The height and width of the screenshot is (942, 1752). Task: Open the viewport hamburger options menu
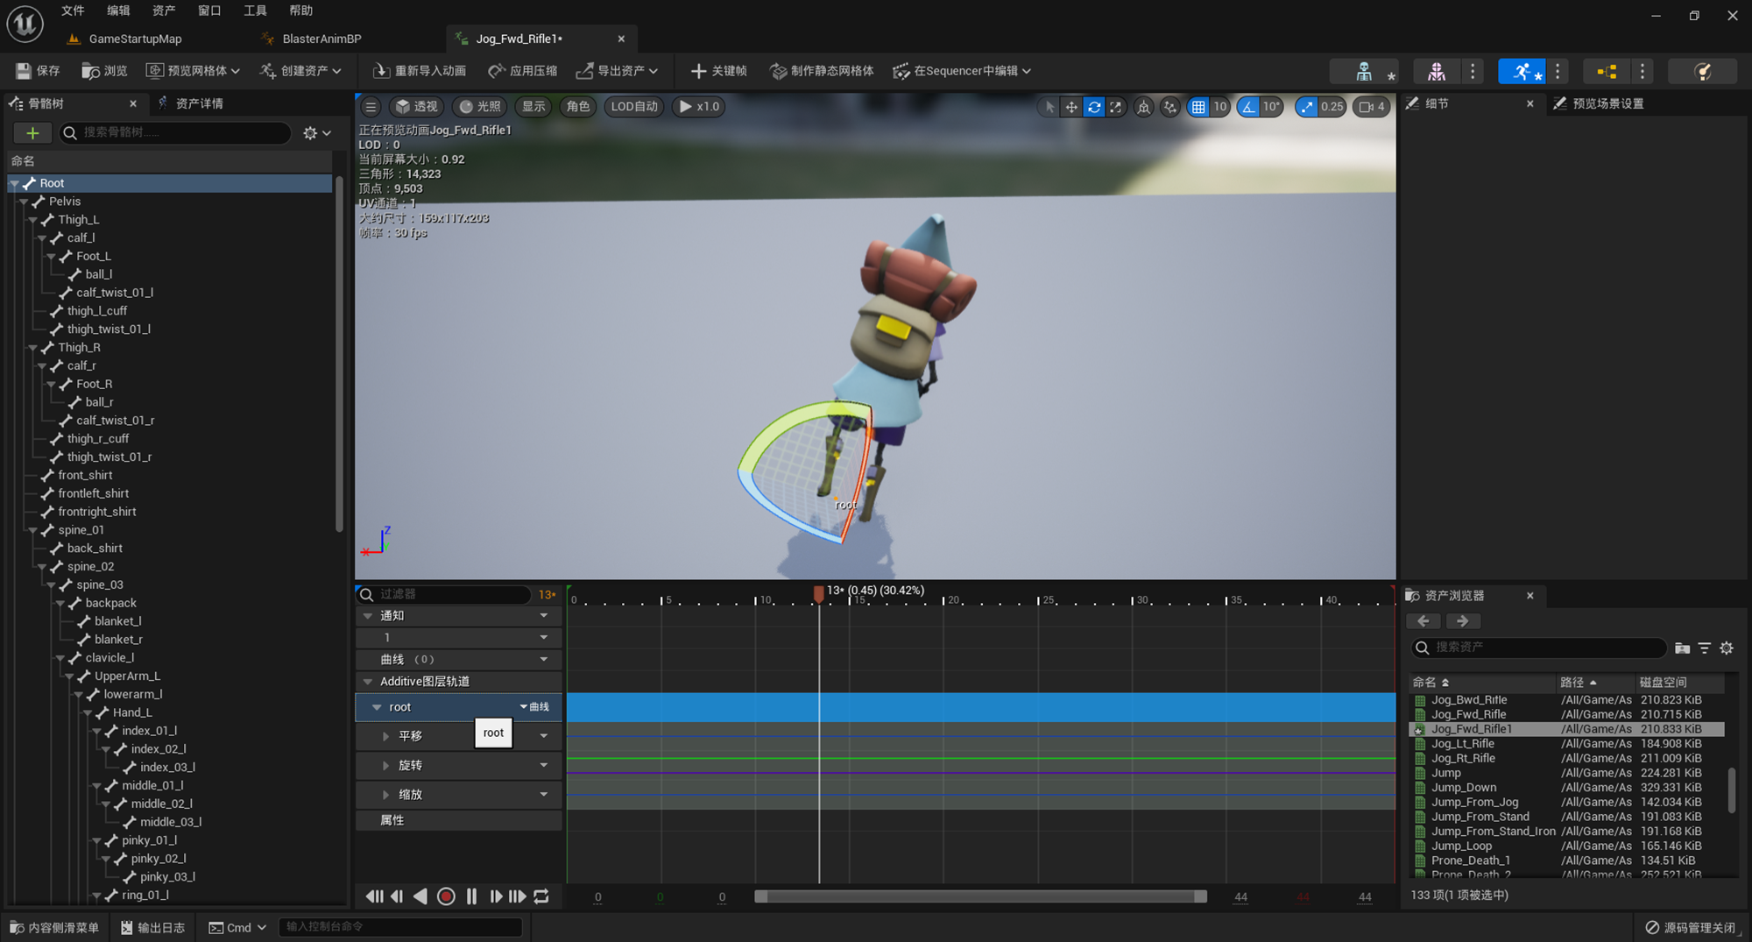pyautogui.click(x=371, y=107)
